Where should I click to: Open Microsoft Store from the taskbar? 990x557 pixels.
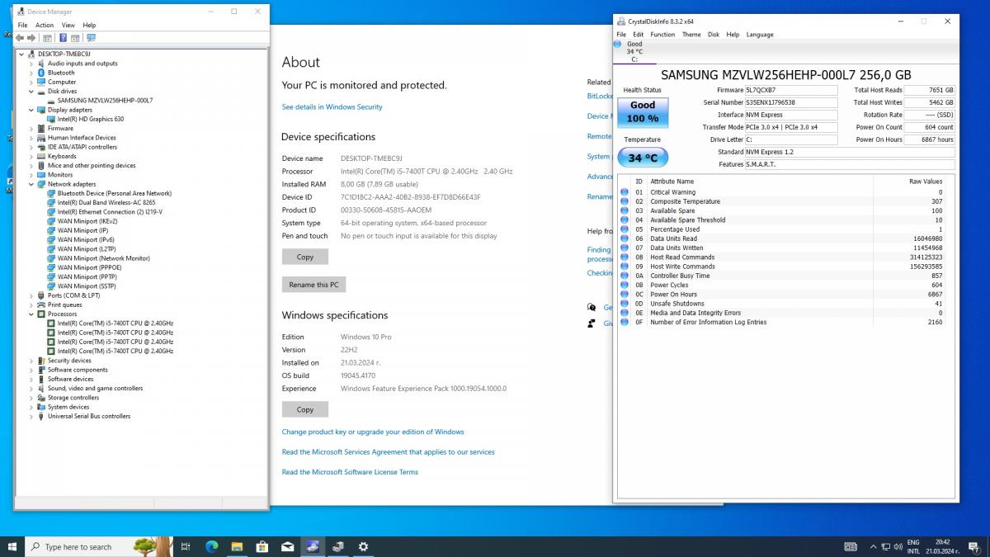(262, 546)
